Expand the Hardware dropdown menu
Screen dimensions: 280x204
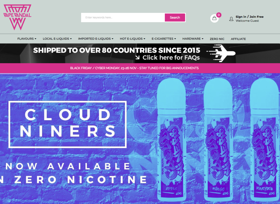pos(193,39)
